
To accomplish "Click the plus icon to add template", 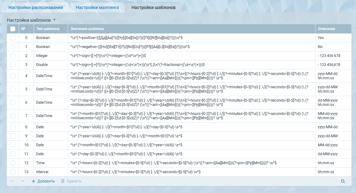I will [x=34, y=181].
